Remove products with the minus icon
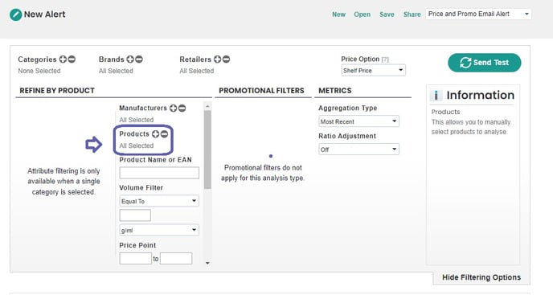Image resolution: width=553 pixels, height=295 pixels. click(164, 133)
